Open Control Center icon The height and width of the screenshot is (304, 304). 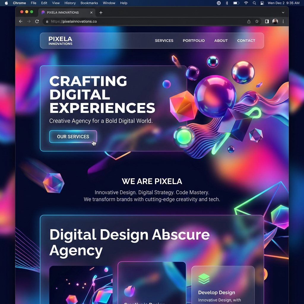click(x=262, y=3)
